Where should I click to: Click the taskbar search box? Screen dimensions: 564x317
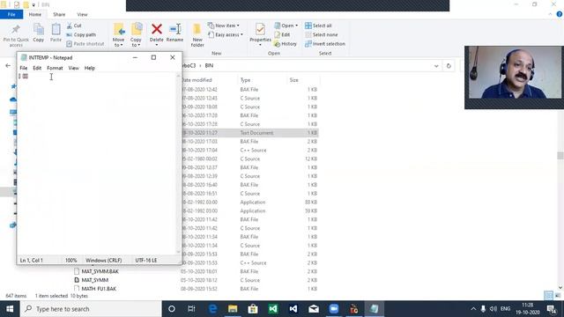pos(90,309)
